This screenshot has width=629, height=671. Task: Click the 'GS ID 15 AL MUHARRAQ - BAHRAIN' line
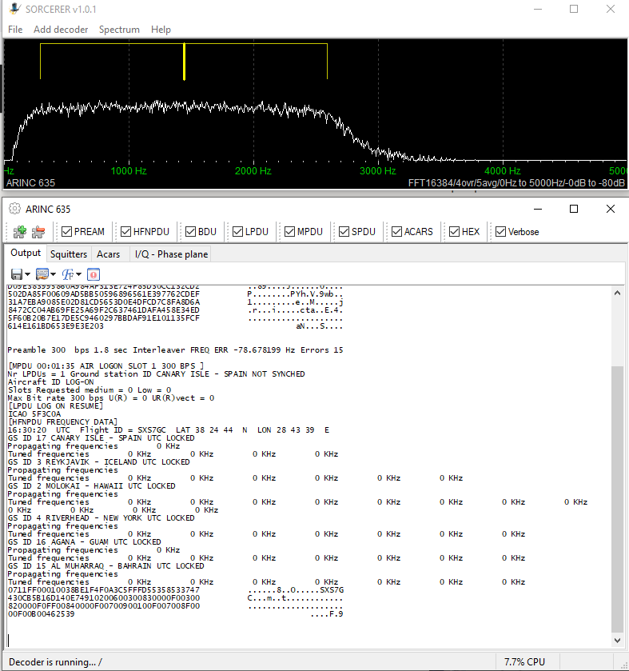(x=106, y=565)
